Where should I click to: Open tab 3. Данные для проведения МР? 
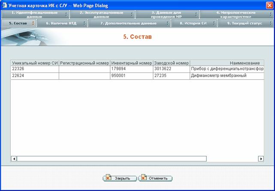coord(167,15)
